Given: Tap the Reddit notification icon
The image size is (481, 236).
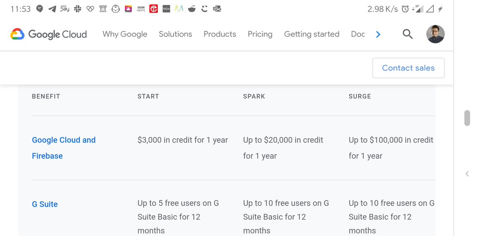Looking at the screenshot, I should click(x=192, y=9).
